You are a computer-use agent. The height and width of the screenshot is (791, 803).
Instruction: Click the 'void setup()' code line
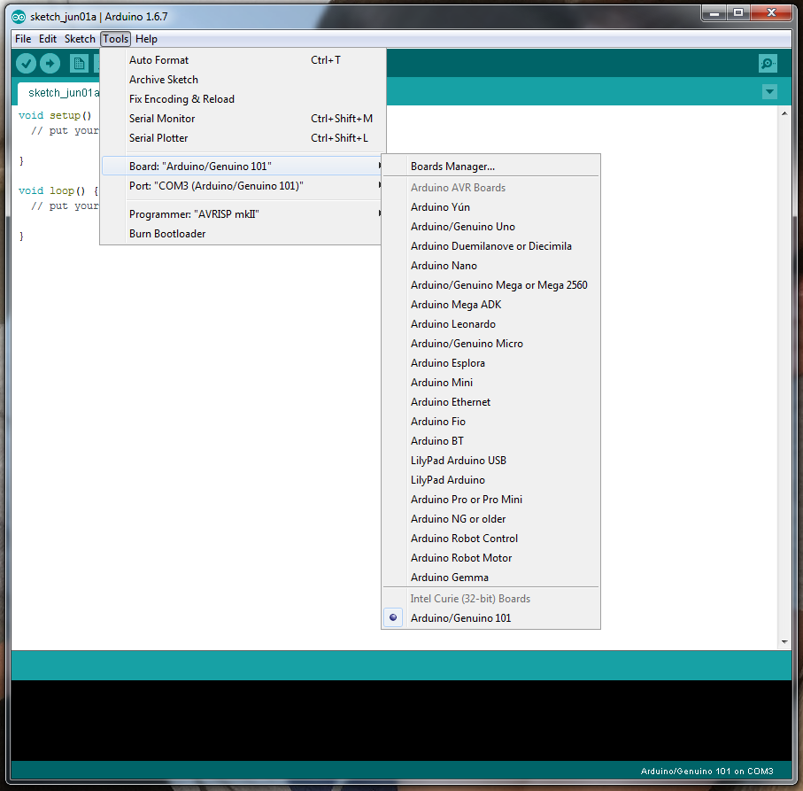pos(55,115)
